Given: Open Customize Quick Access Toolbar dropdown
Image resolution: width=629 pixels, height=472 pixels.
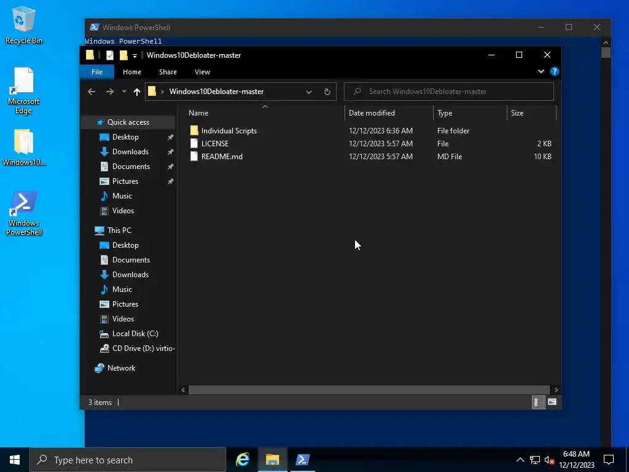Looking at the screenshot, I should (x=135, y=55).
